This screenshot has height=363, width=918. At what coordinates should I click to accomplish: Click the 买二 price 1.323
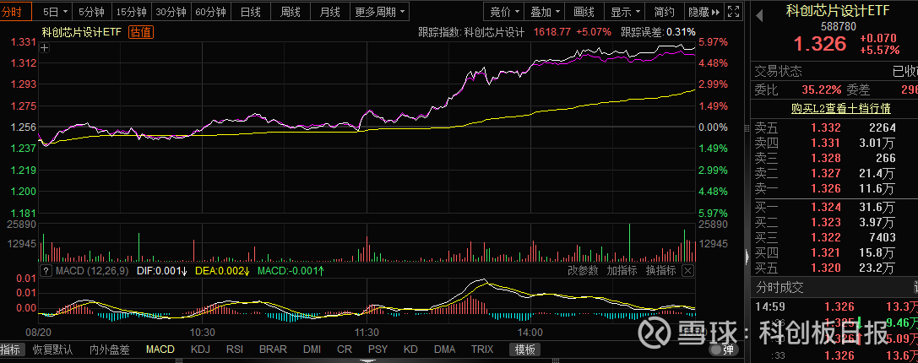[x=825, y=222]
